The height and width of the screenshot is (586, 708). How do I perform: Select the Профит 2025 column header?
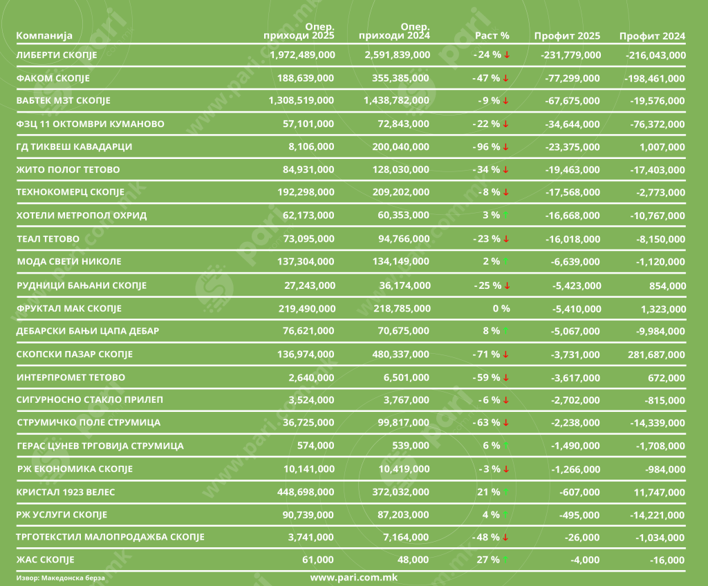coord(567,36)
